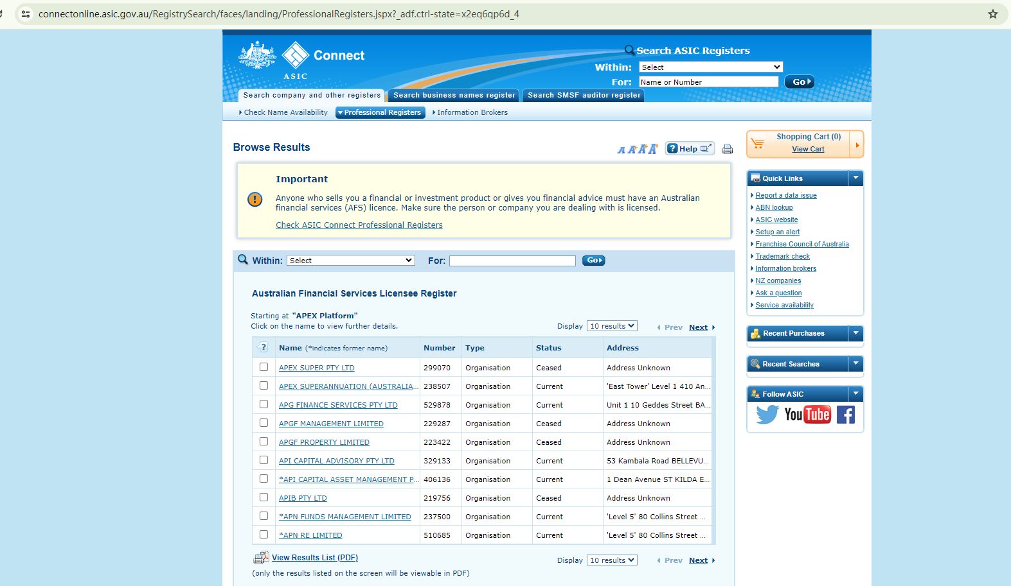Screen dimensions: 1011x586
Task: Click the Quick Links panel icon
Action: [x=755, y=178]
